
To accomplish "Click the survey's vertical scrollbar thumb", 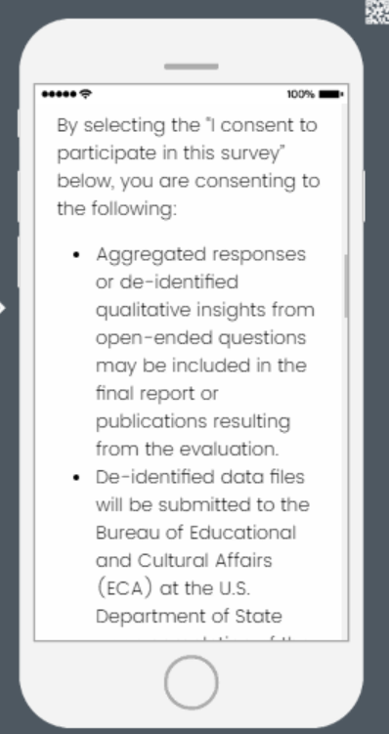I will (x=346, y=286).
